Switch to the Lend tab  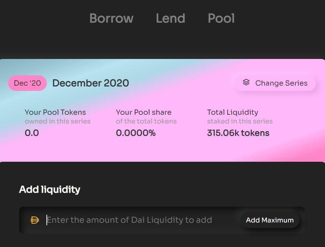coord(170,18)
